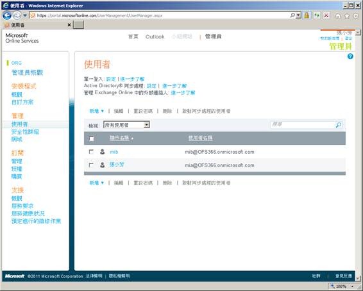Check the box for user 張小芳
Screen dimensions: 363x291
91,165
